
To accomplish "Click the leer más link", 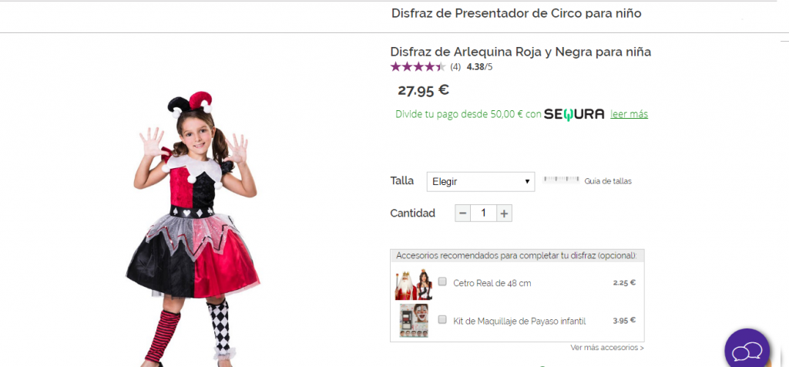I will click(x=629, y=114).
